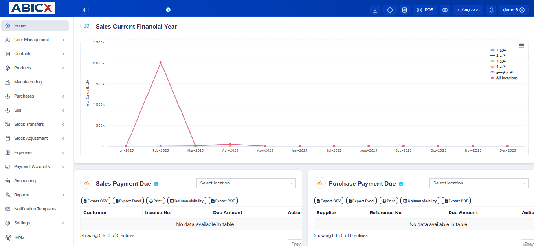Viewport: 534px width, 246px height.
Task: Open the Manufacturing sidebar item
Action: [x=28, y=82]
